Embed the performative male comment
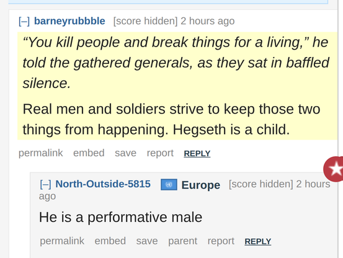The image size is (343, 258). [x=110, y=241]
